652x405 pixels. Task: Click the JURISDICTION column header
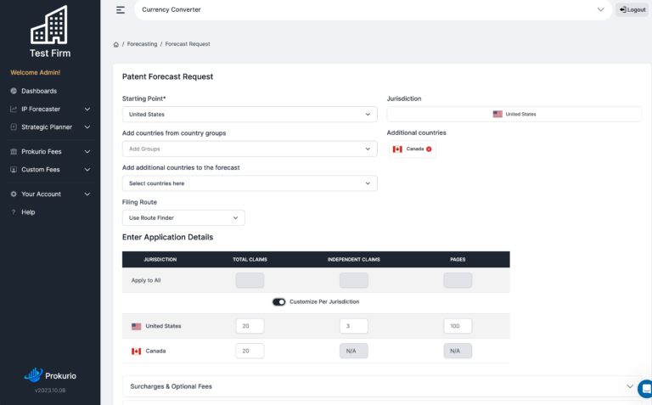[160, 260]
